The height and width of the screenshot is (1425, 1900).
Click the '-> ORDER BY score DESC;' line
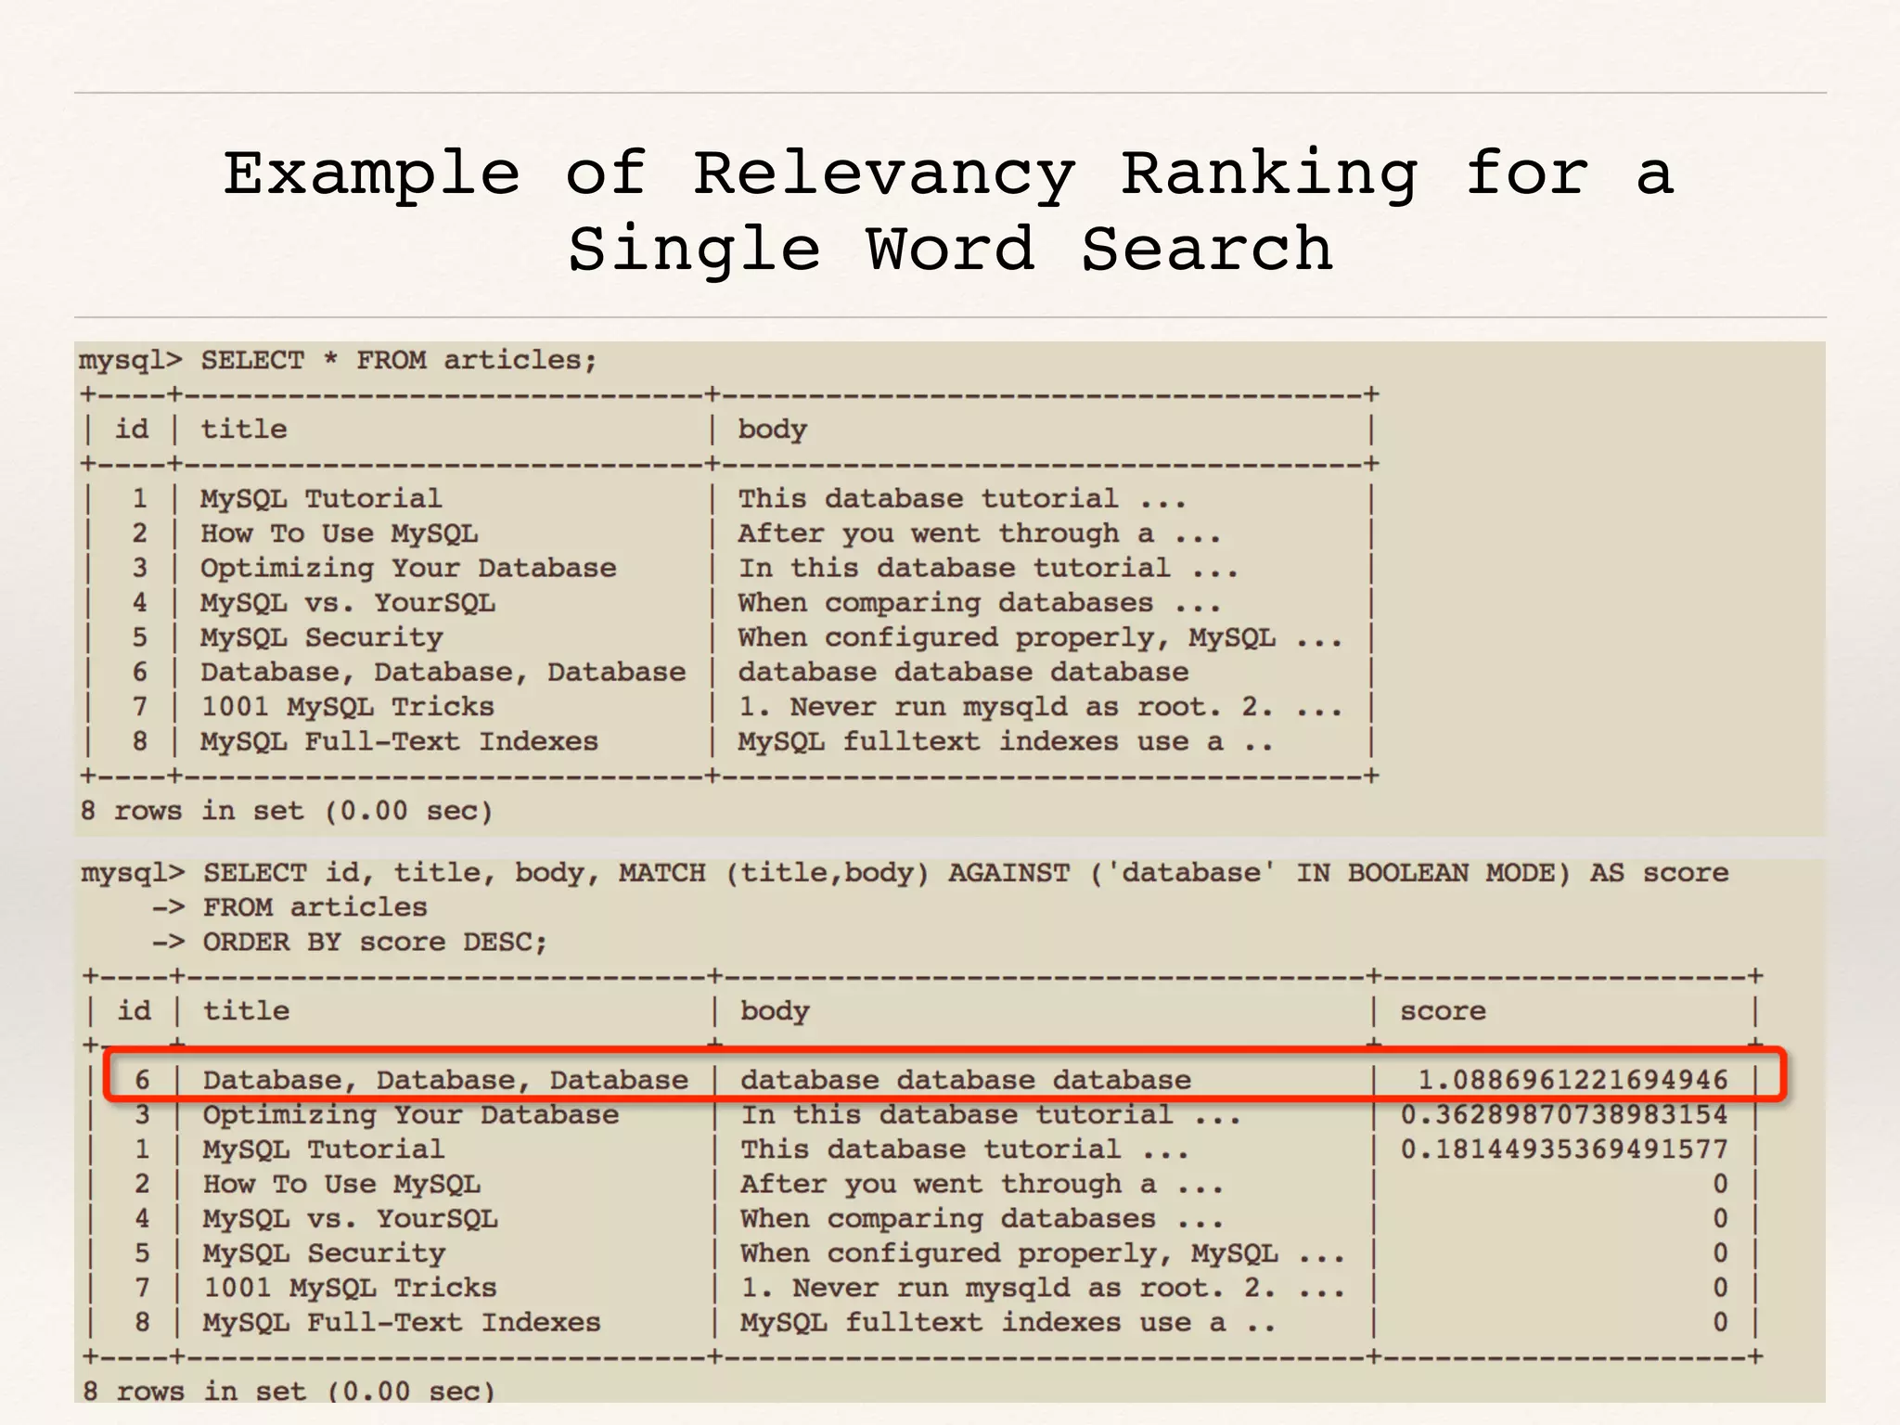[350, 942]
